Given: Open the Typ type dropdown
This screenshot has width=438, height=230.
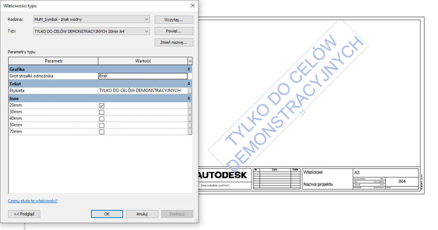Looking at the screenshot, I should click(x=147, y=31).
